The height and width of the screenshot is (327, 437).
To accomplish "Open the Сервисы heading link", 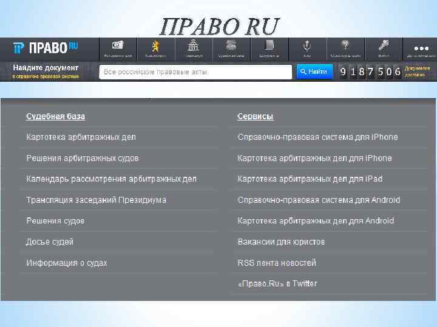I will tap(255, 116).
